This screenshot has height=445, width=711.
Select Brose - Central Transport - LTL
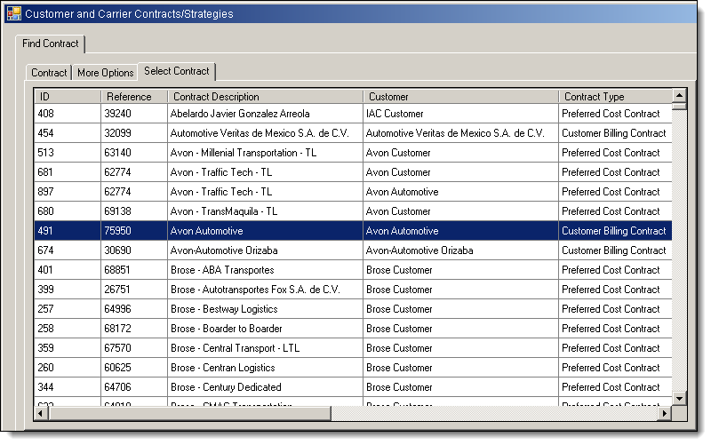pos(265,347)
